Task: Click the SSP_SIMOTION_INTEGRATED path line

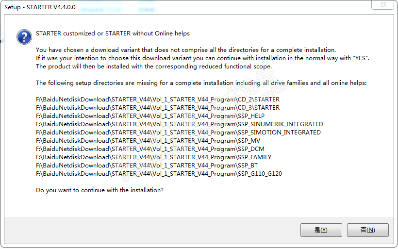Action: (x=178, y=133)
